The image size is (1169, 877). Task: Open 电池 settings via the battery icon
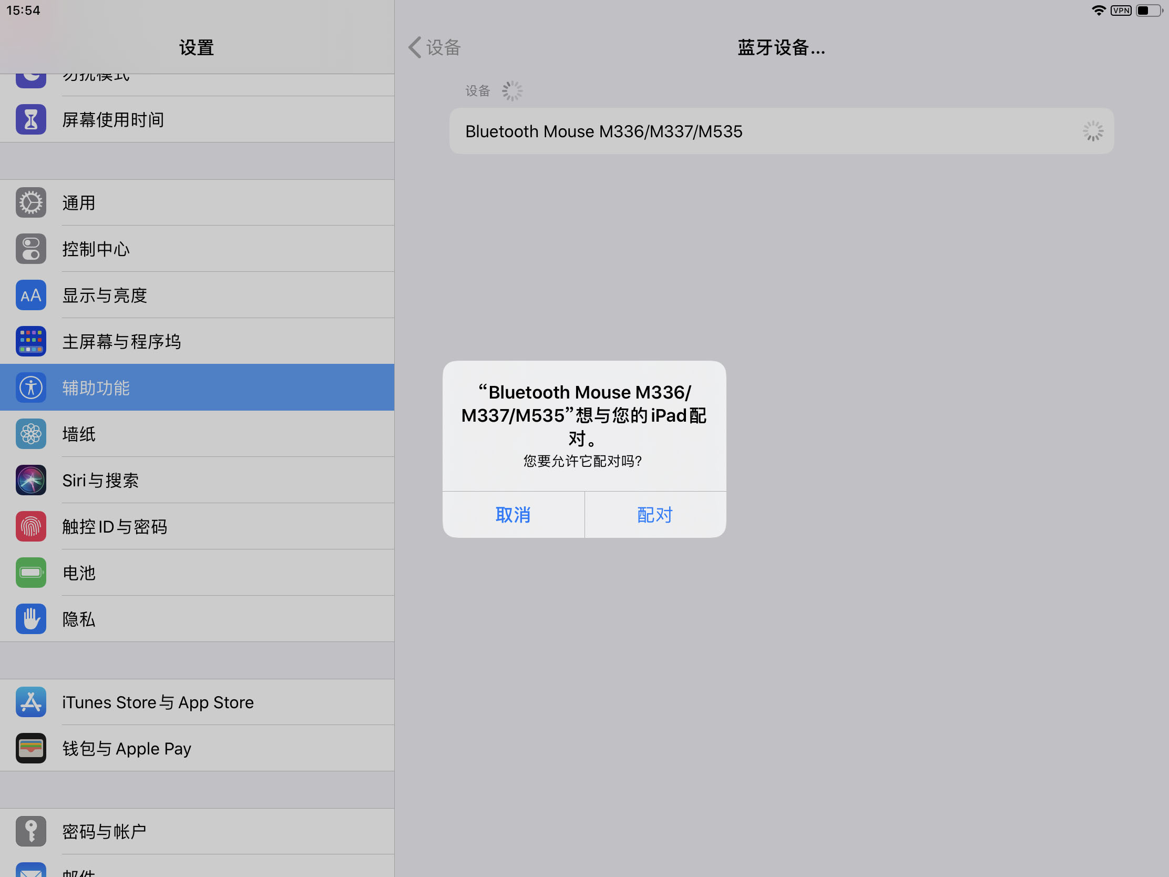(30, 573)
